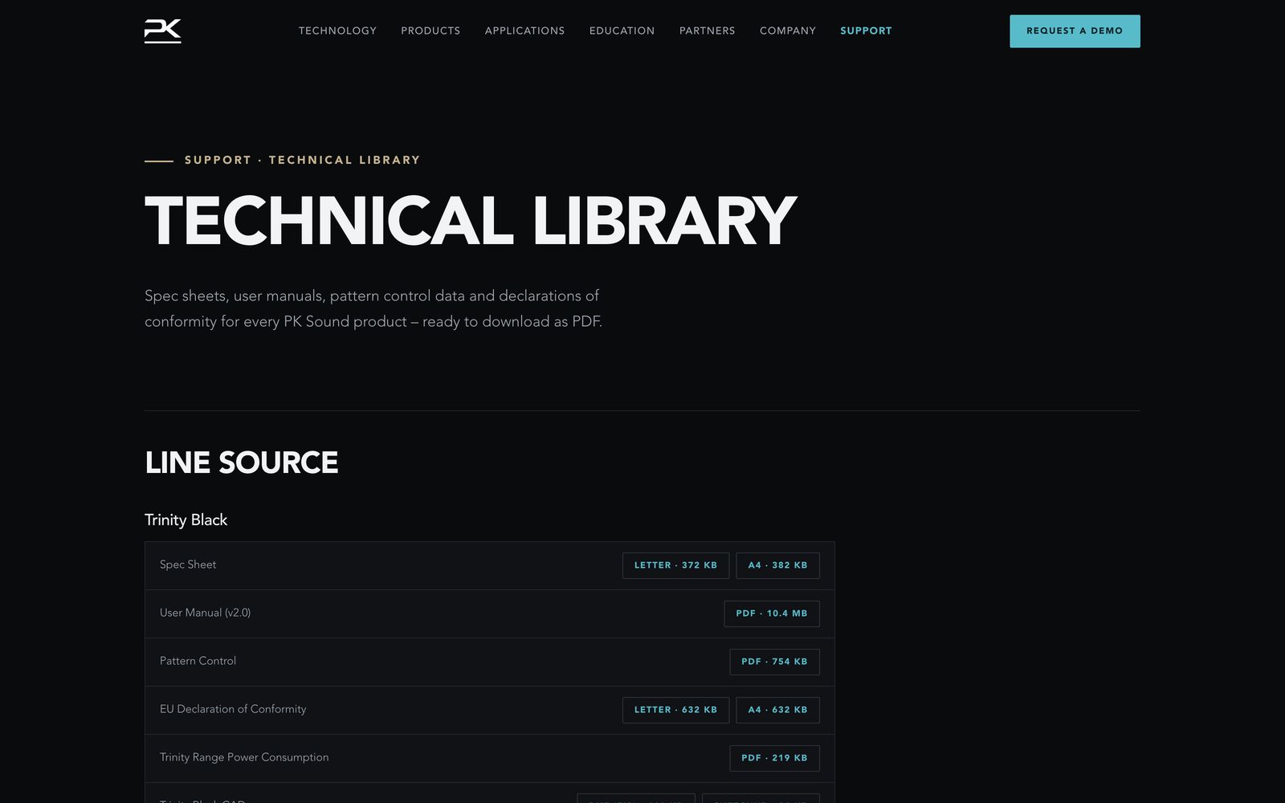Open the Education menu

tap(622, 31)
